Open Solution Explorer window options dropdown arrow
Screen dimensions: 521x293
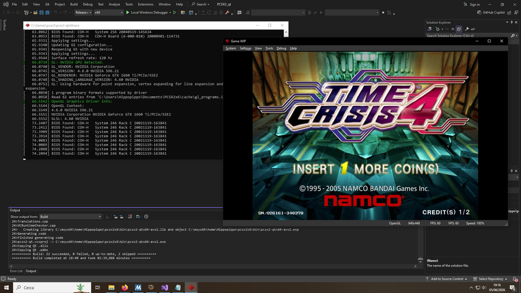coord(506,22)
